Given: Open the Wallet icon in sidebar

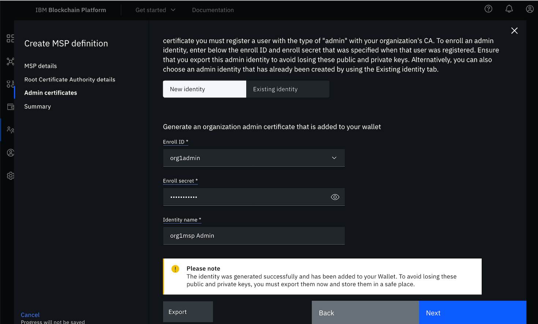Looking at the screenshot, I should coord(11,107).
